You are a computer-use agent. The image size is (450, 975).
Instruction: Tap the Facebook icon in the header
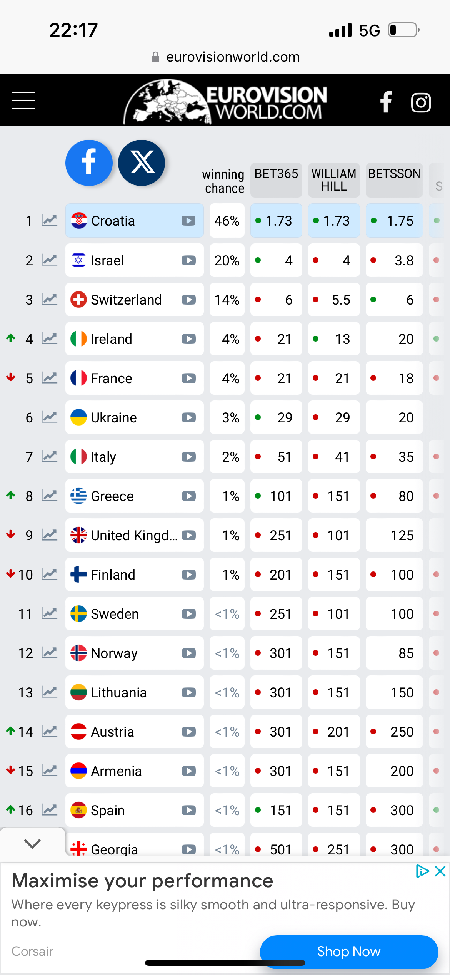386,102
